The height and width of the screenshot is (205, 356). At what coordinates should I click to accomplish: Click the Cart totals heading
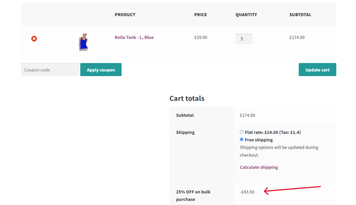click(187, 98)
